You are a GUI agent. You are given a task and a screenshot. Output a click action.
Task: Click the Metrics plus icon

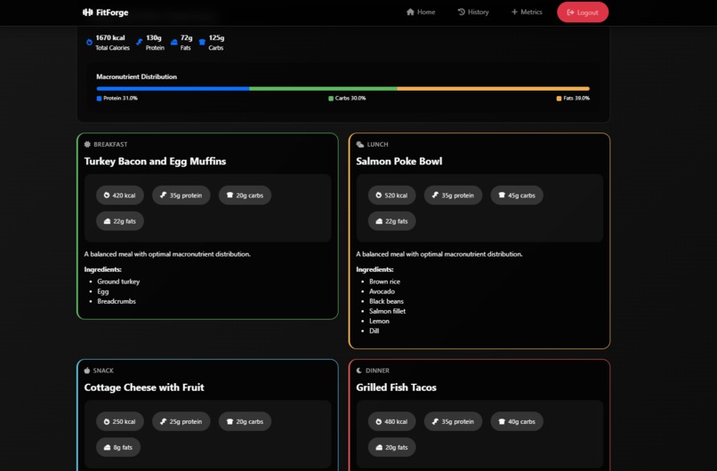514,12
